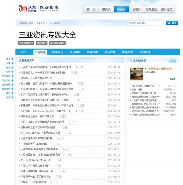Open 酒店攻略 in the blue menu bar
This screenshot has height=185, width=183.
[110, 52]
